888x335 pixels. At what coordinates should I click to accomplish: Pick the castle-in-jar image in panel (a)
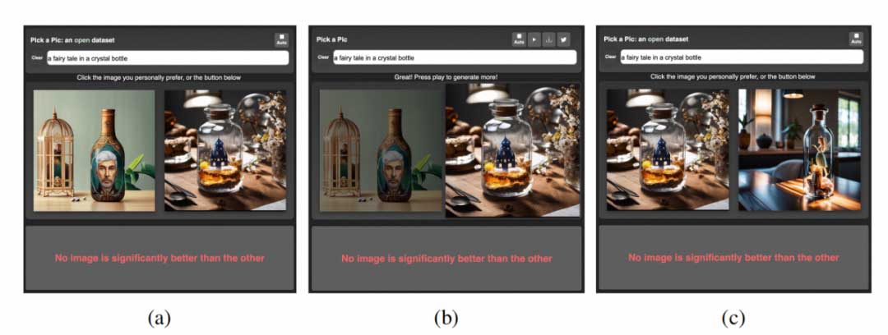click(x=225, y=150)
